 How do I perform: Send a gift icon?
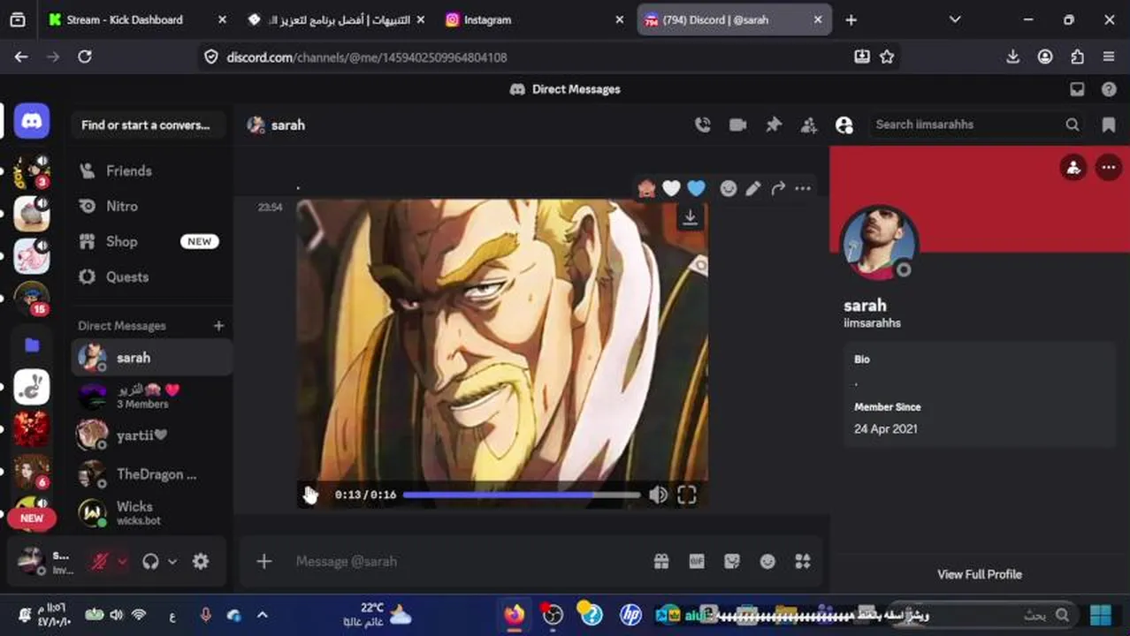660,561
